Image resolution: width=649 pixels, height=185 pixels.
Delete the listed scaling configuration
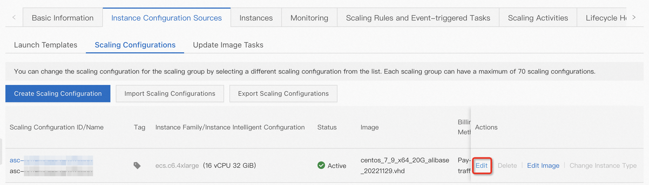pyautogui.click(x=507, y=166)
